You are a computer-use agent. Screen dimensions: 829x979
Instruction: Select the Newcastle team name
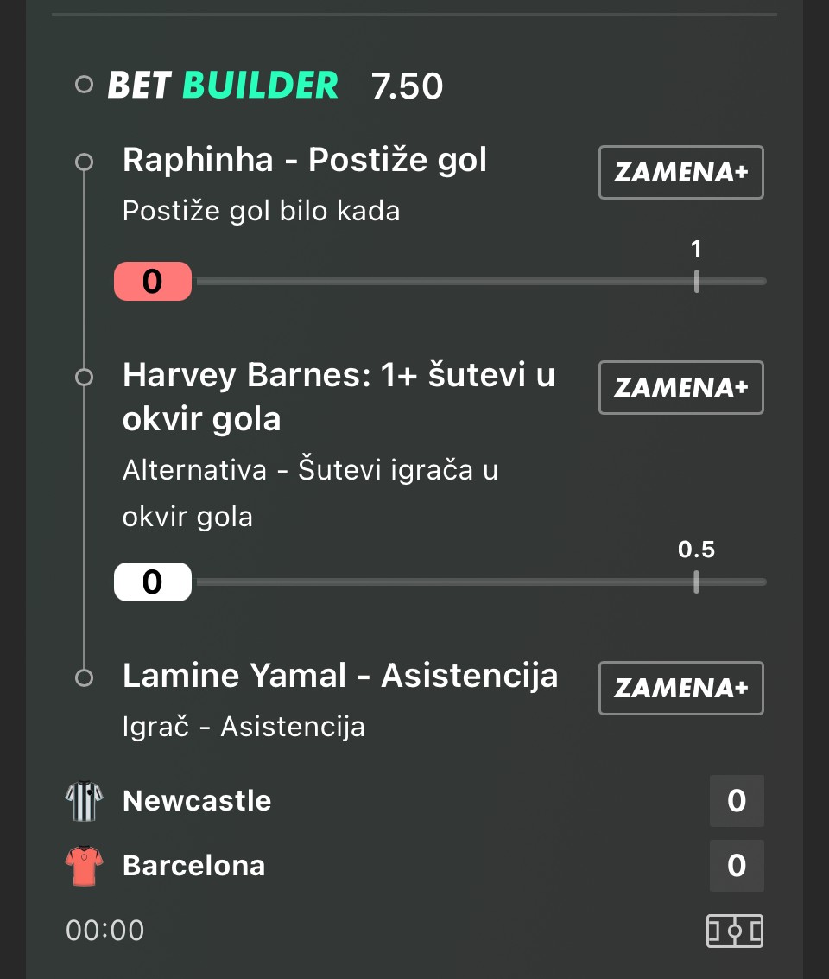click(x=197, y=801)
